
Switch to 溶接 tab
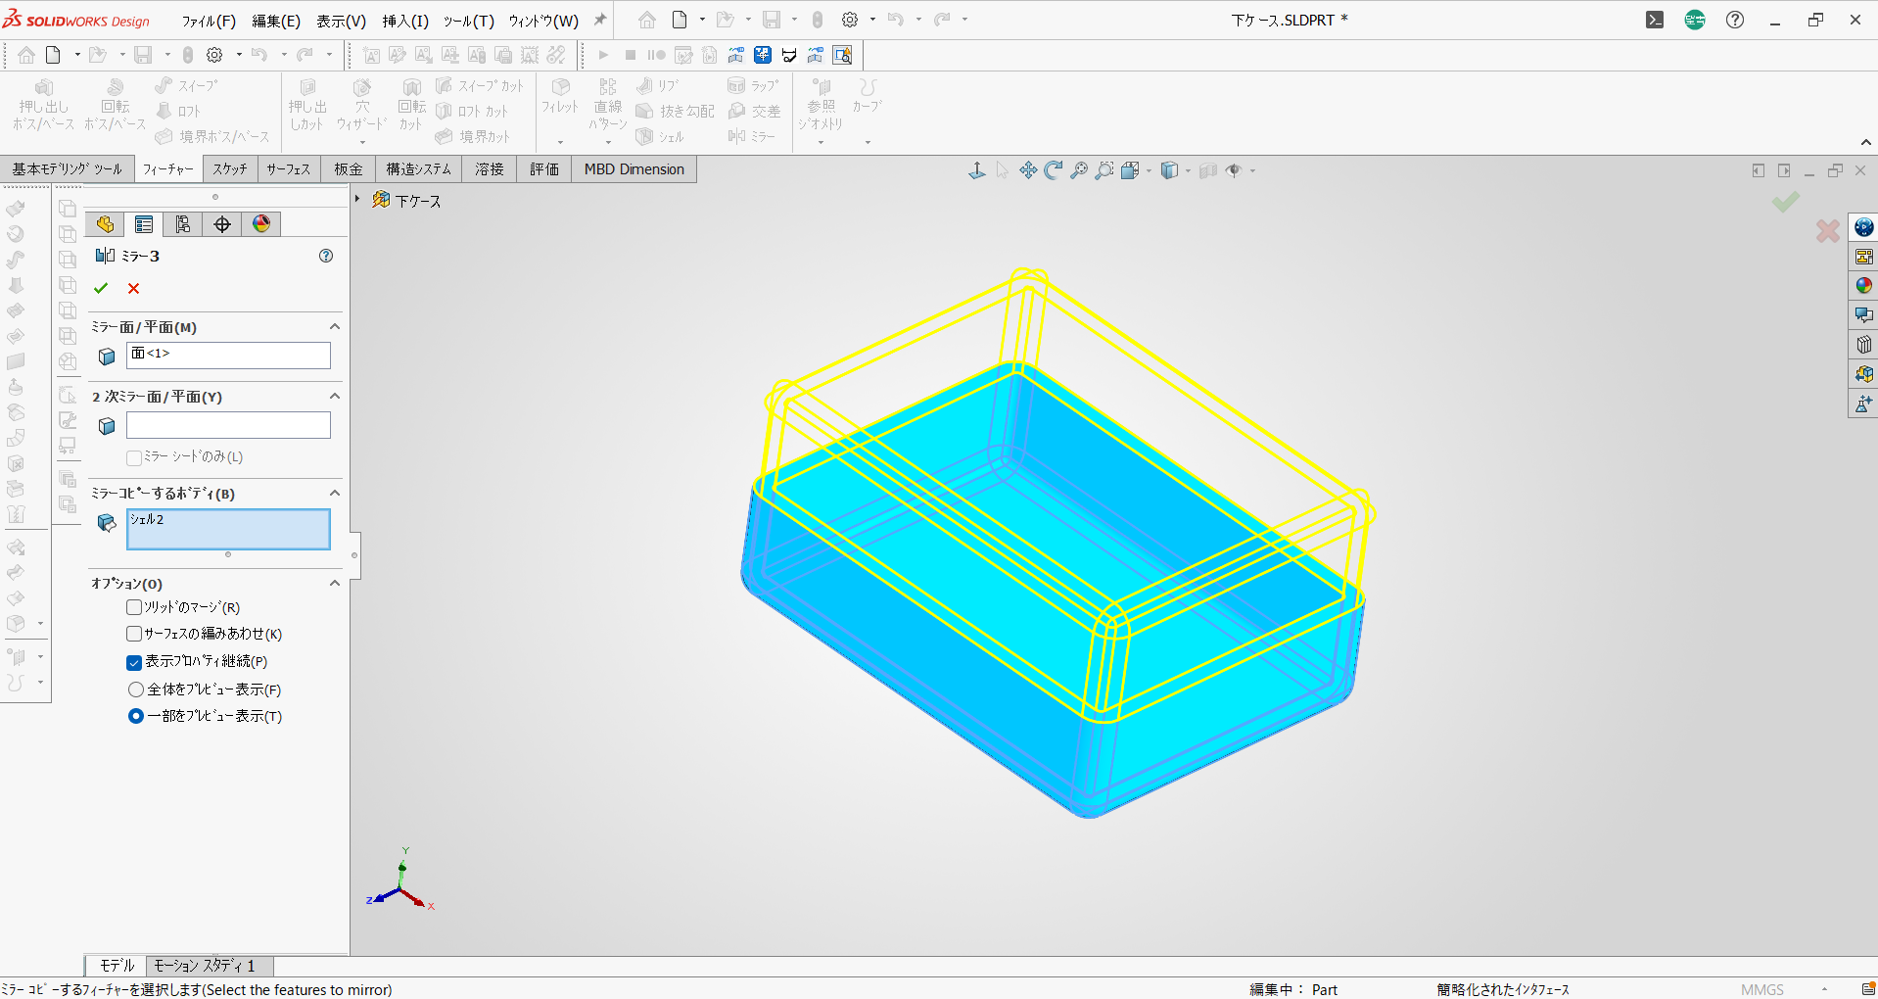[x=490, y=169]
